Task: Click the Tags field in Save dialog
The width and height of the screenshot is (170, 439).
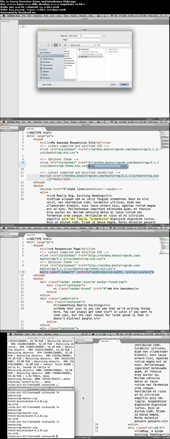Action: (84, 39)
